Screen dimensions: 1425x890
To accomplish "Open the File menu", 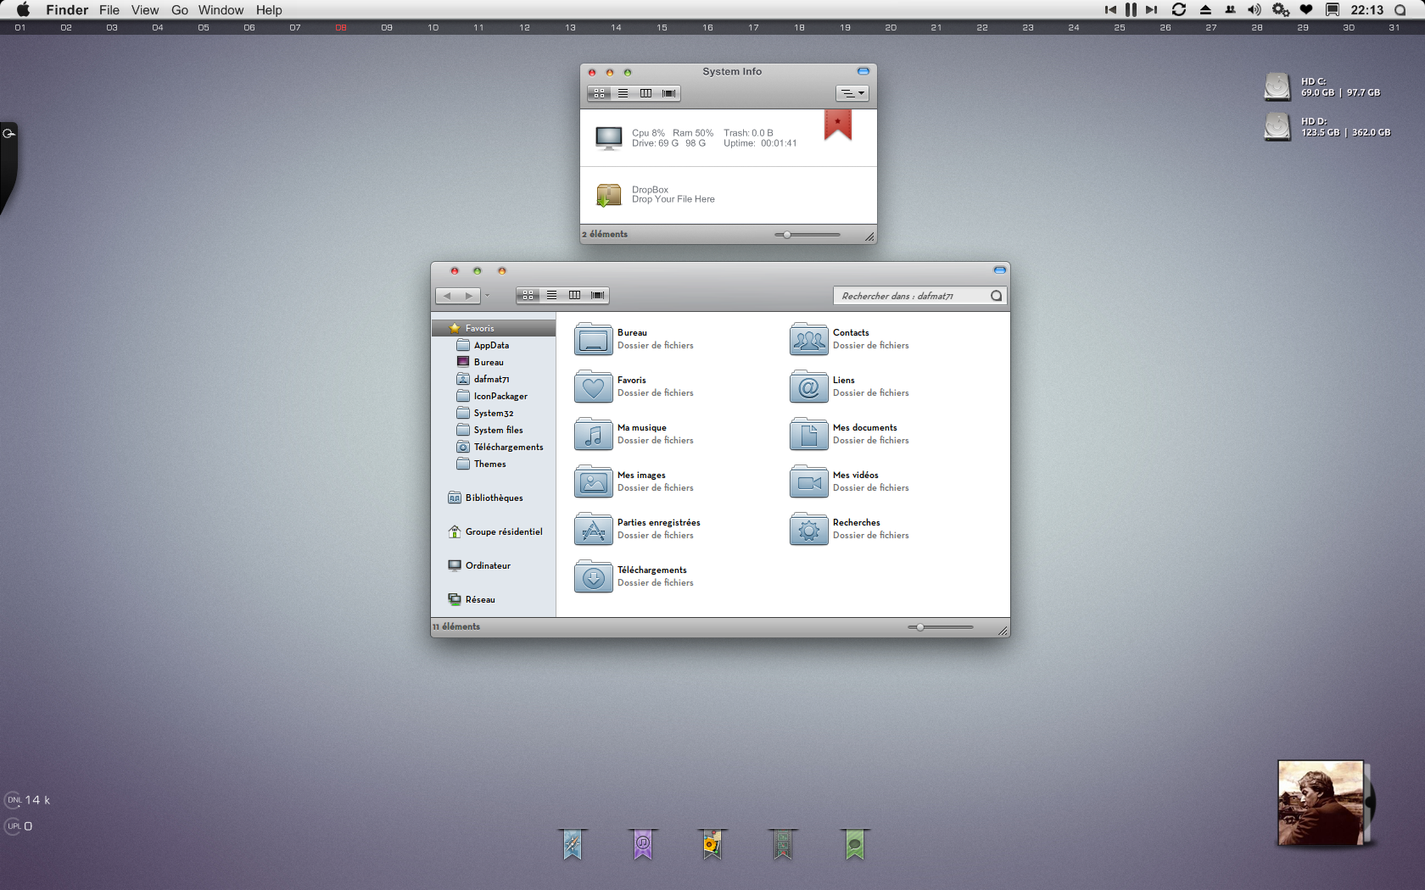I will point(109,9).
